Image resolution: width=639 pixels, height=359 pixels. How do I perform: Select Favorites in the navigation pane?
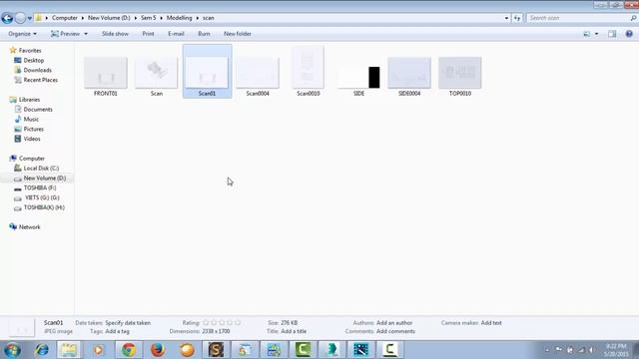(x=30, y=51)
